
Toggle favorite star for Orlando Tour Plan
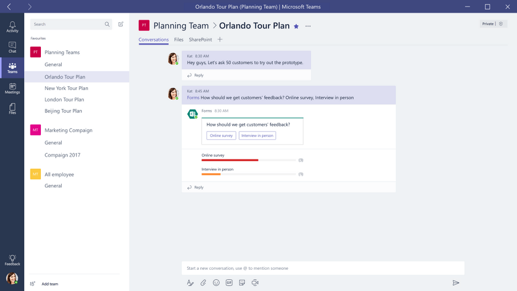(297, 26)
